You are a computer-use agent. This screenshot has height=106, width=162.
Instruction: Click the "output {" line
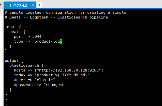[14, 61]
